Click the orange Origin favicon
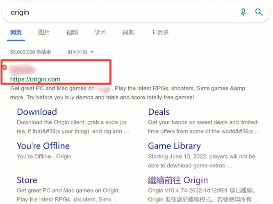The image size is (273, 204). [5, 67]
